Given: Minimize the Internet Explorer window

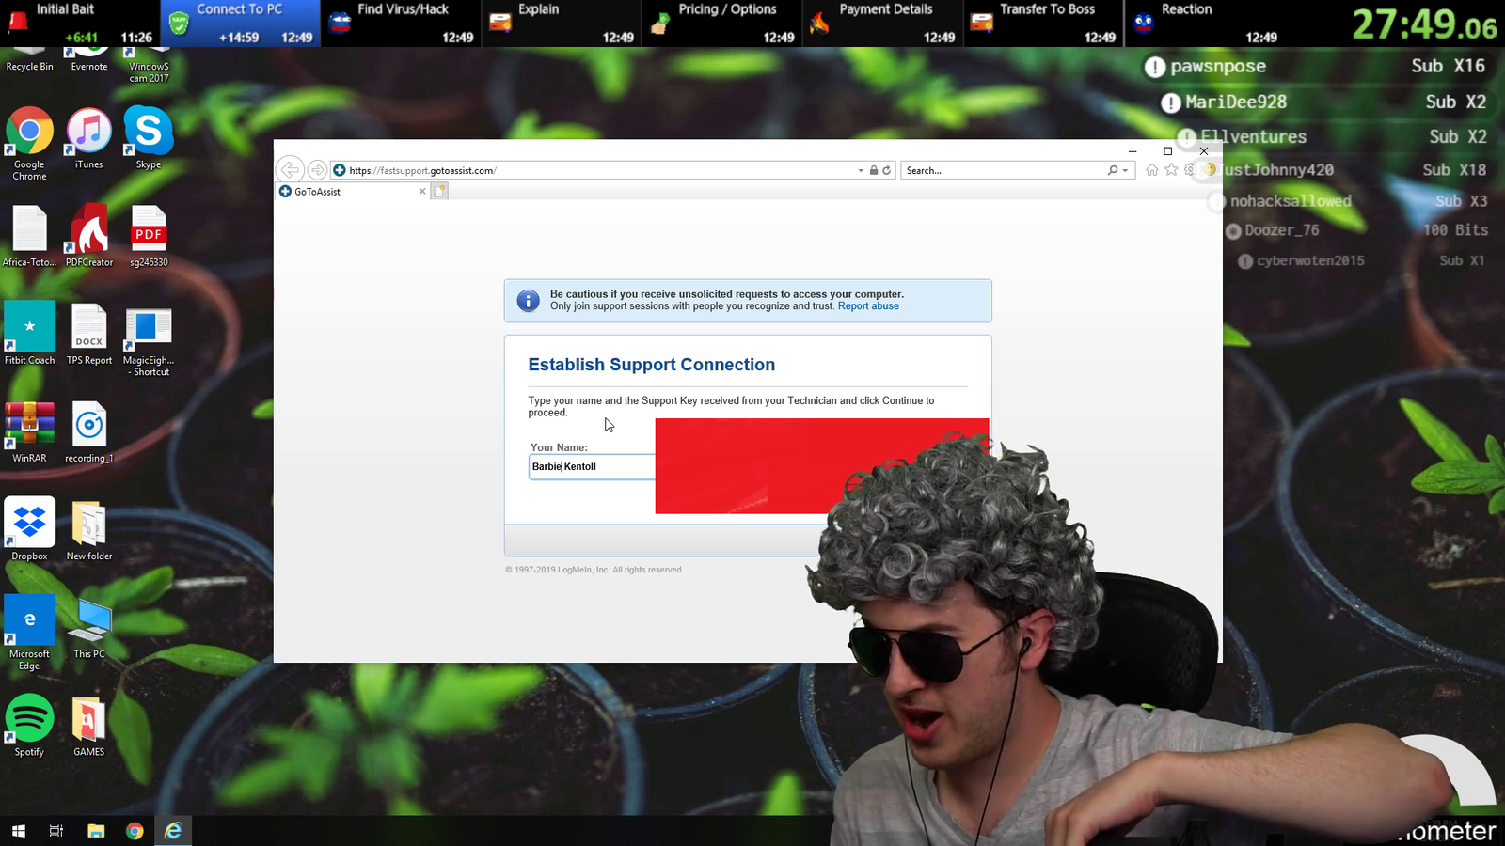Looking at the screenshot, I should tap(1133, 150).
